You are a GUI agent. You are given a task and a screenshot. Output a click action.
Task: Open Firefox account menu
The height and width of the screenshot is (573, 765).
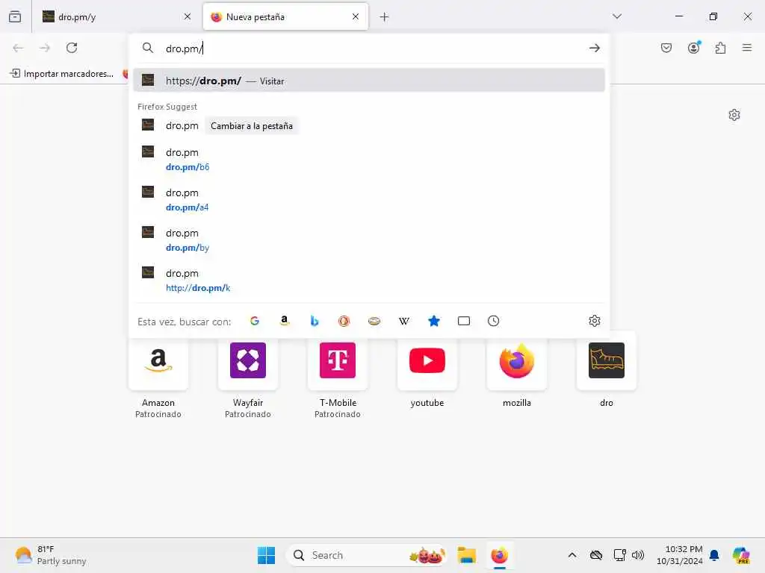click(x=694, y=47)
